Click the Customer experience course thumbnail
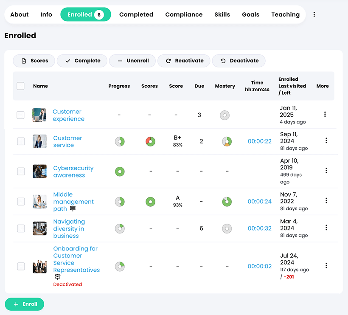This screenshot has width=348, height=315. 39,115
